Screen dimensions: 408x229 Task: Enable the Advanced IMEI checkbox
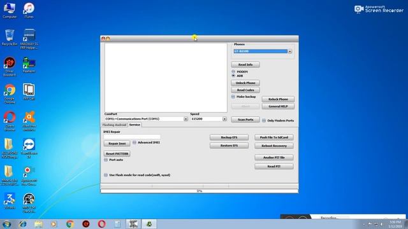(x=135, y=142)
